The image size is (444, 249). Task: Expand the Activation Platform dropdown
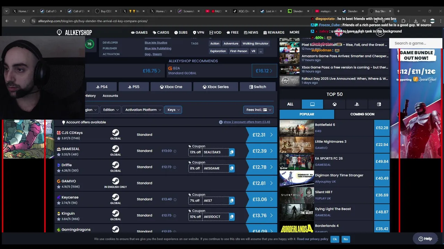[143, 110]
